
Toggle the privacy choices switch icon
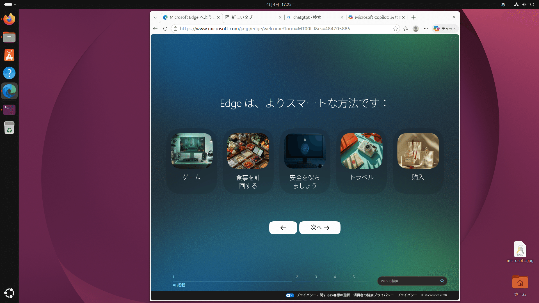click(x=290, y=295)
